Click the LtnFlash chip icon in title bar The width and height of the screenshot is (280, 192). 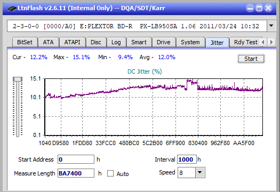[x=12, y=9]
